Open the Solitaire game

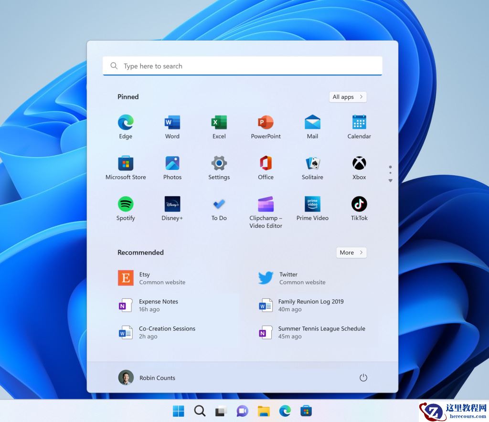tap(312, 164)
